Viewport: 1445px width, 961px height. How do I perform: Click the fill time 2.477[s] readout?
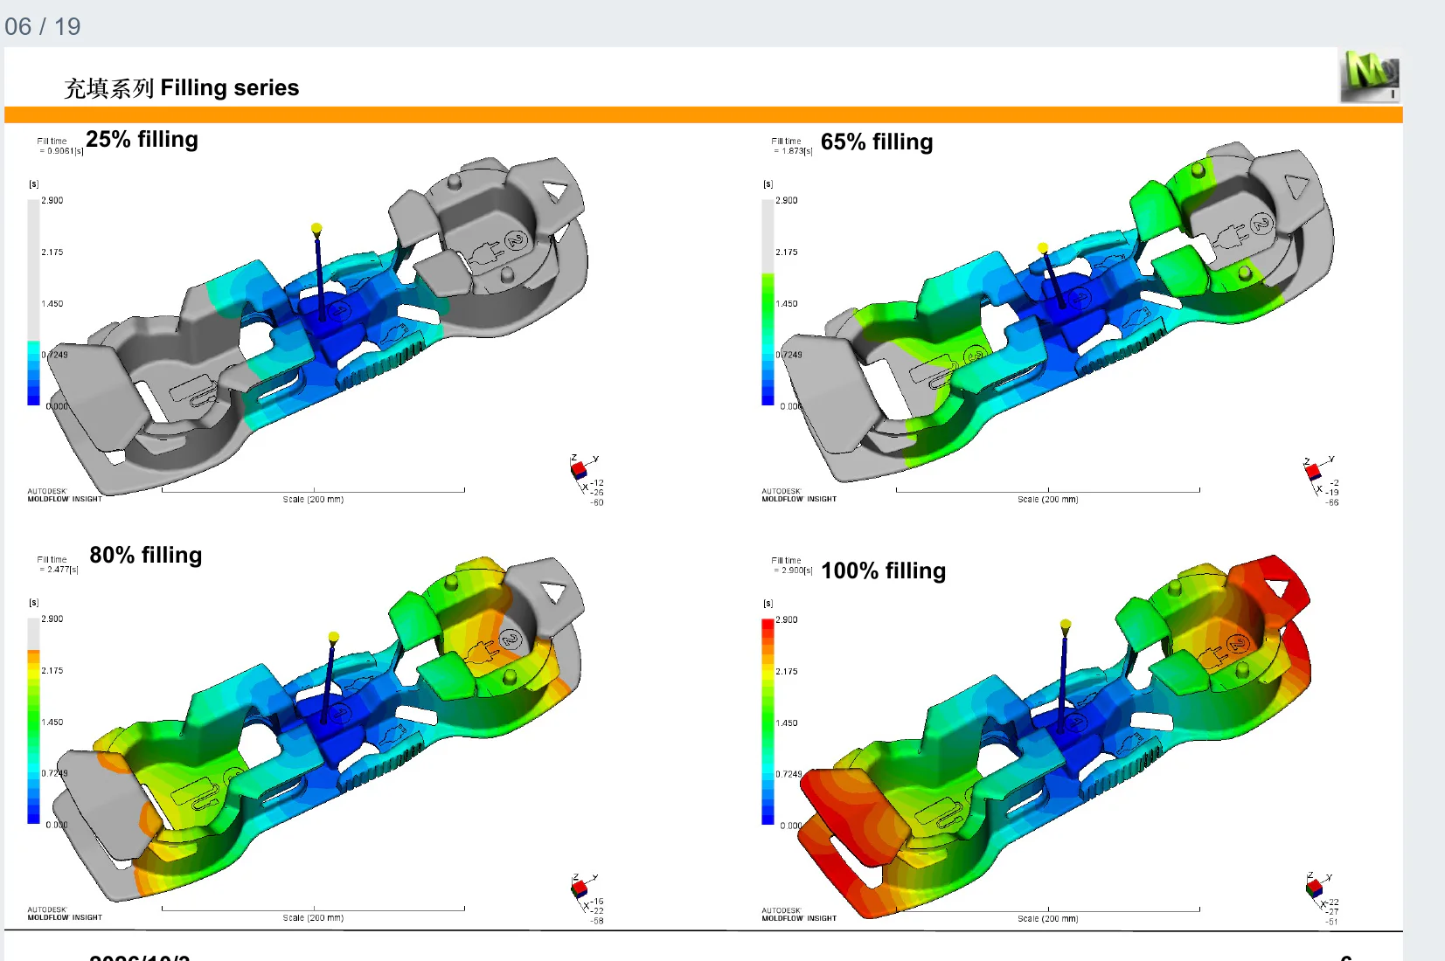click(x=58, y=564)
